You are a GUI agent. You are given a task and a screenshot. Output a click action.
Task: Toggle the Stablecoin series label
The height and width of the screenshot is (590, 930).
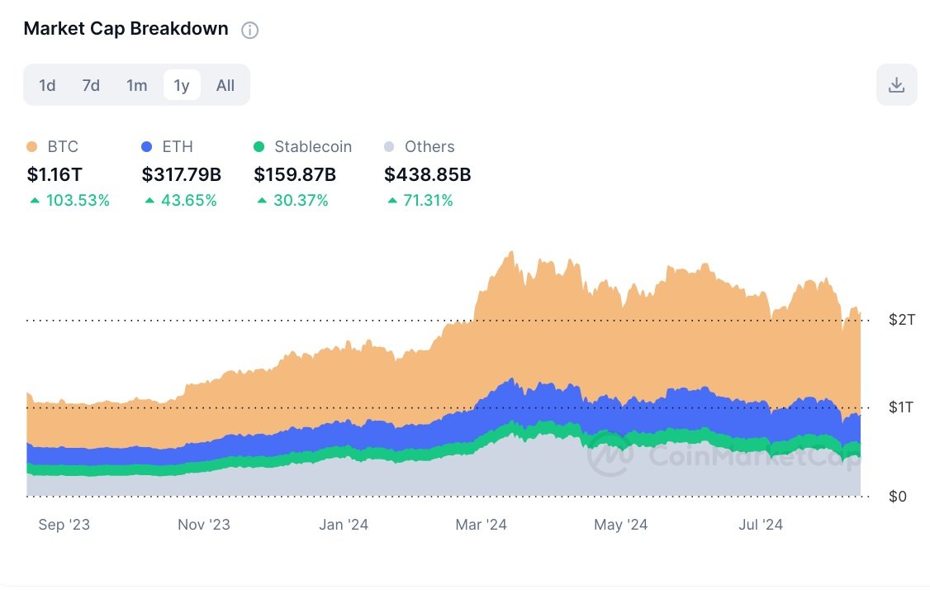(x=313, y=146)
